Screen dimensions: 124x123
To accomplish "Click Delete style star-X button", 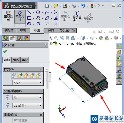I will 26,76.
